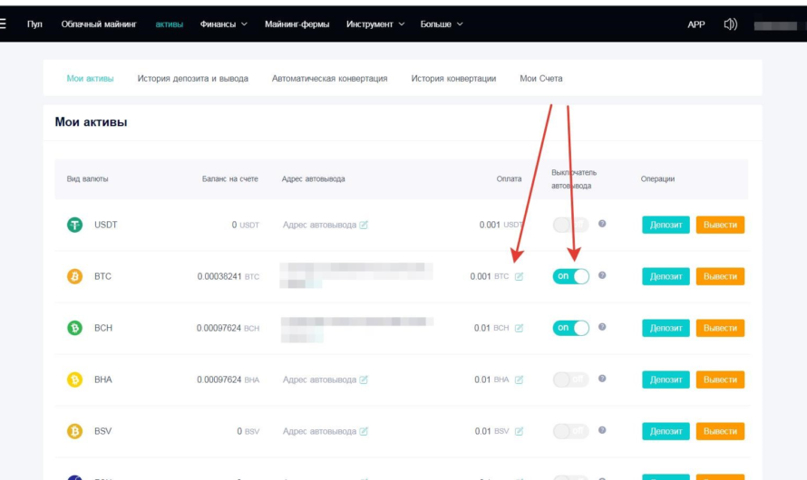Click the BTC coin icon
Viewport: 807px width, 480px height.
point(74,276)
